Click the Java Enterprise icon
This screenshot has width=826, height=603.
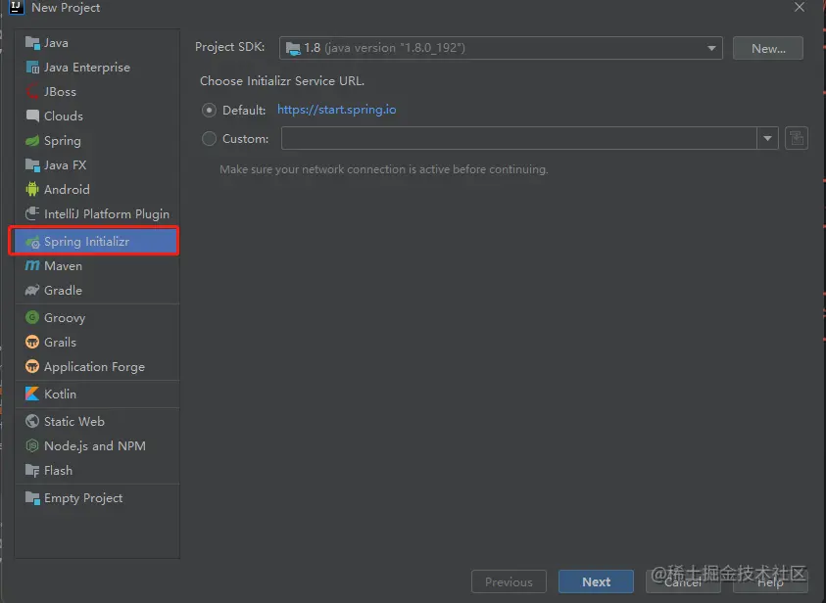32,68
